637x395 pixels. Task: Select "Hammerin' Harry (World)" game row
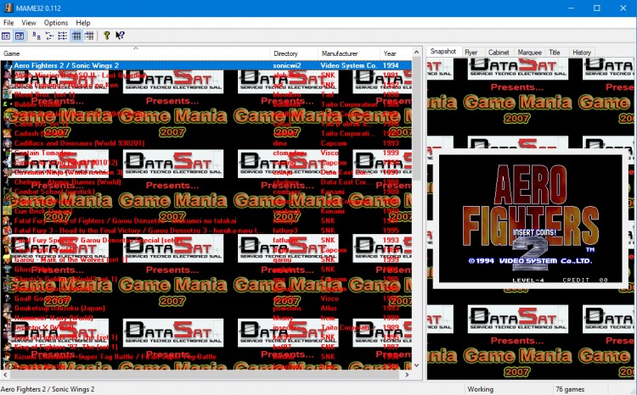coord(206,318)
